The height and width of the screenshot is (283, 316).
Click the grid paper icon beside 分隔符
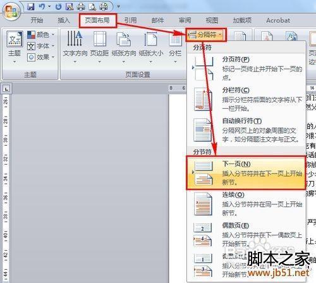pyautogui.click(x=240, y=36)
